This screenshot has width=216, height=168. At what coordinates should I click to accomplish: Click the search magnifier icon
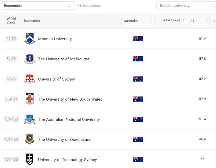tap(213, 6)
